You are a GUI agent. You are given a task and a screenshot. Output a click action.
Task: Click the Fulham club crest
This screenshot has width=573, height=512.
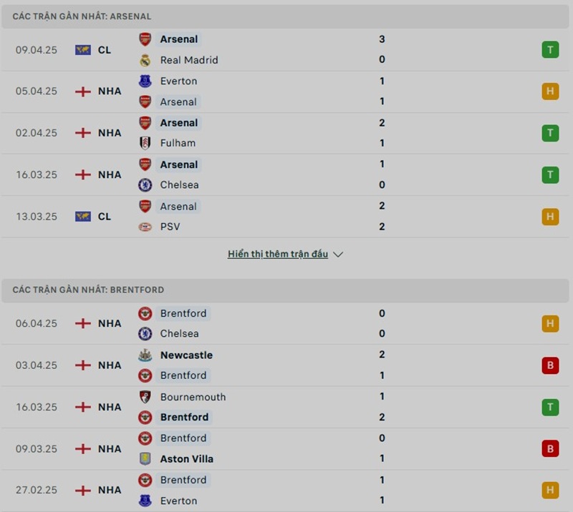[145, 143]
